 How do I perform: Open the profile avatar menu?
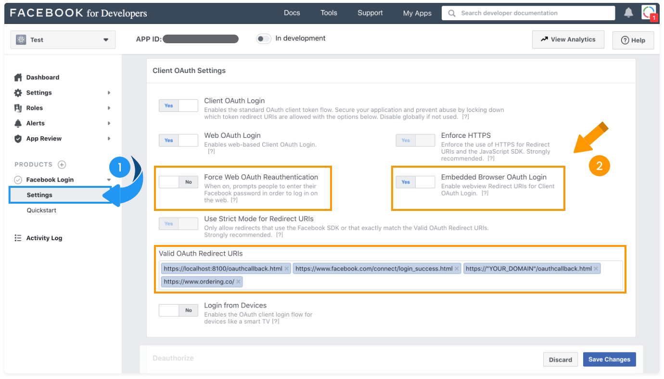click(x=649, y=13)
